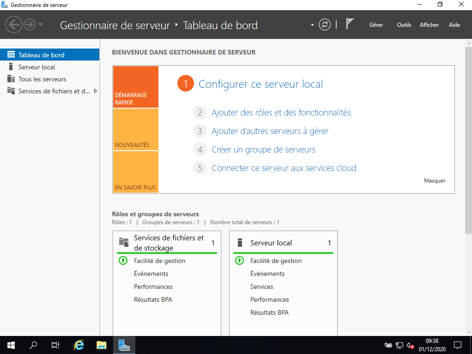Click Gestionnaire de serveur breadcrumb title
Image resolution: width=472 pixels, height=354 pixels.
coord(115,25)
